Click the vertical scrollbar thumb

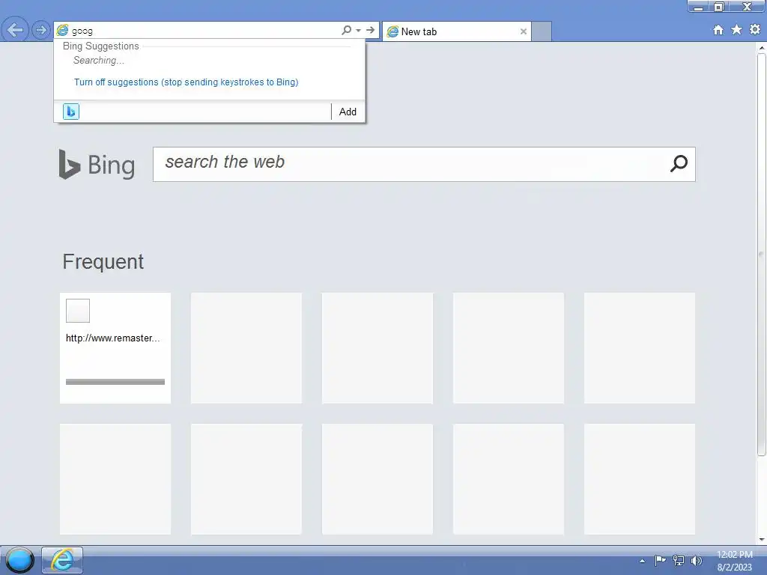[x=762, y=255]
